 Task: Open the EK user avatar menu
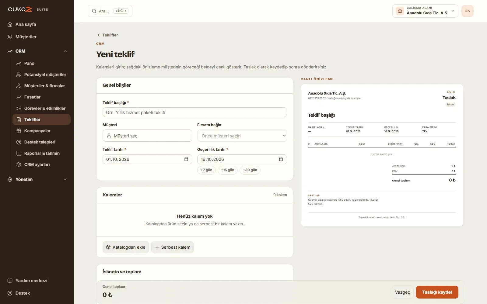tap(468, 11)
